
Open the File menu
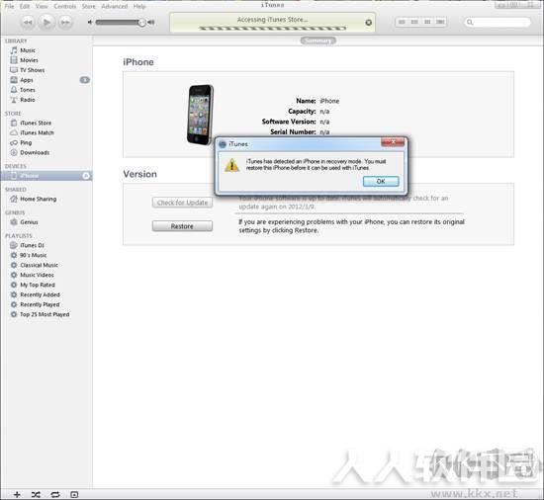click(x=9, y=6)
